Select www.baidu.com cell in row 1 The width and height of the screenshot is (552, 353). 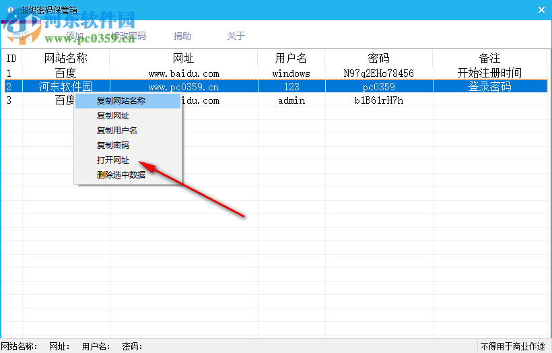click(184, 73)
